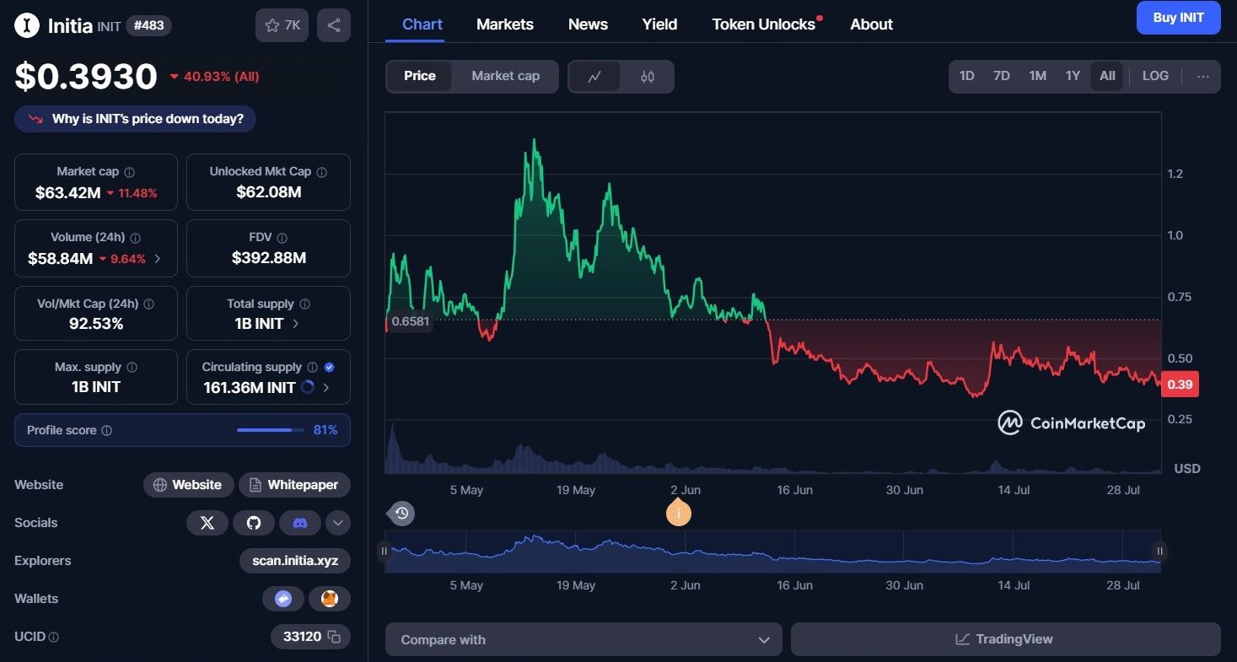Set chart range to 1M

coord(1037,76)
